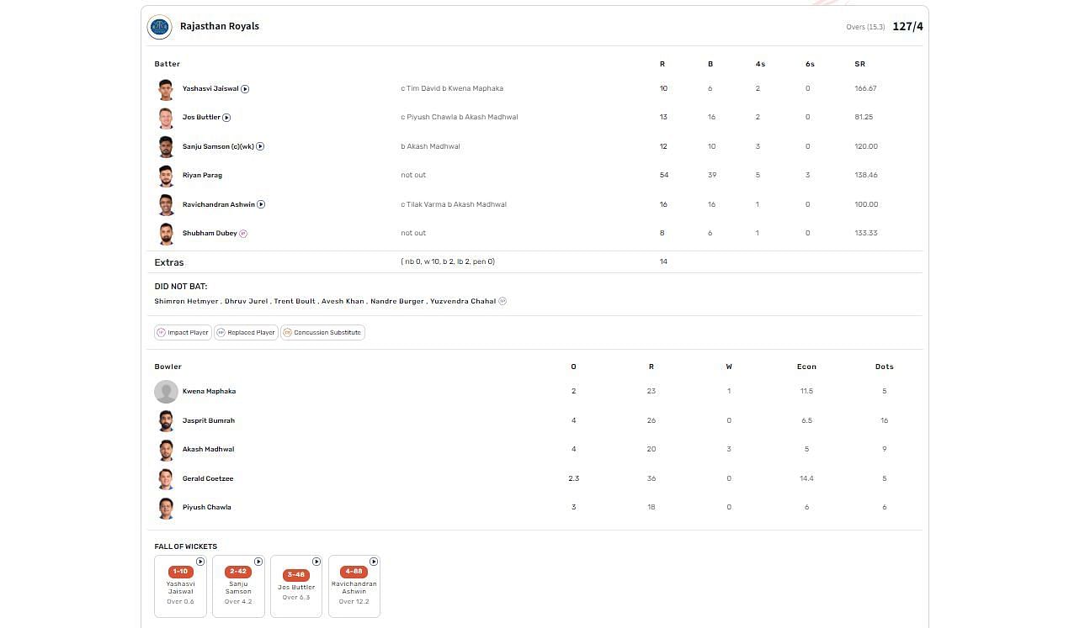The height and width of the screenshot is (628, 1069).
Task: Open Jasprit Bumrah bowler name
Action: coord(209,420)
